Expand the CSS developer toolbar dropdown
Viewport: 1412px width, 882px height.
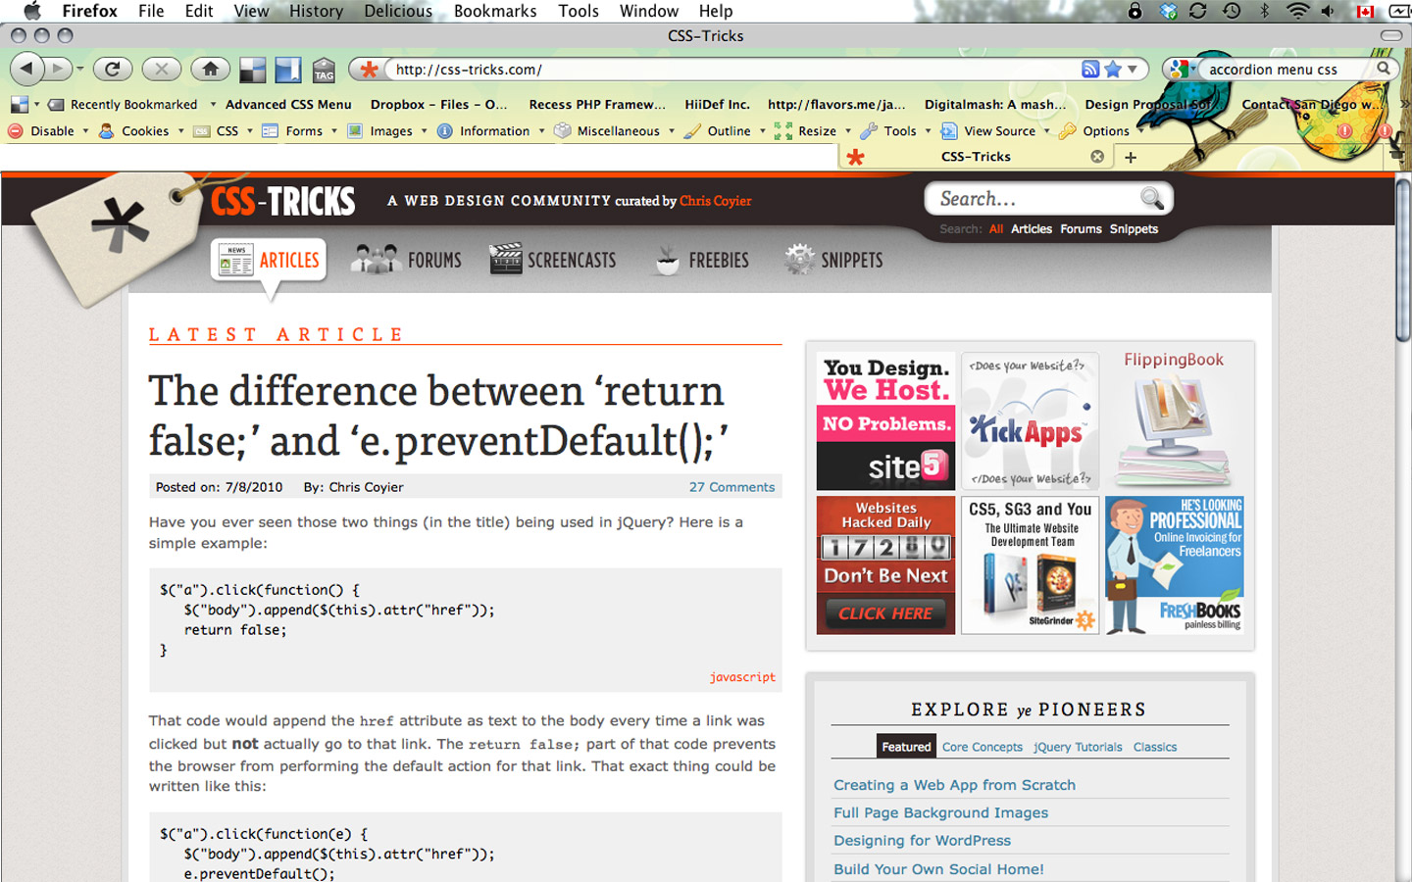(250, 131)
